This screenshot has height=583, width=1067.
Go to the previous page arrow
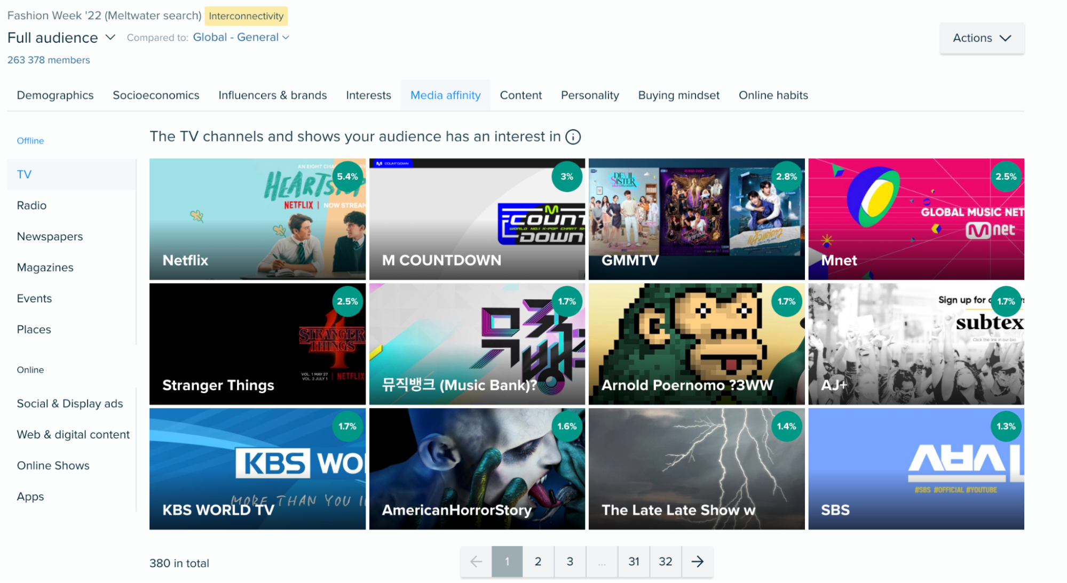(x=476, y=561)
